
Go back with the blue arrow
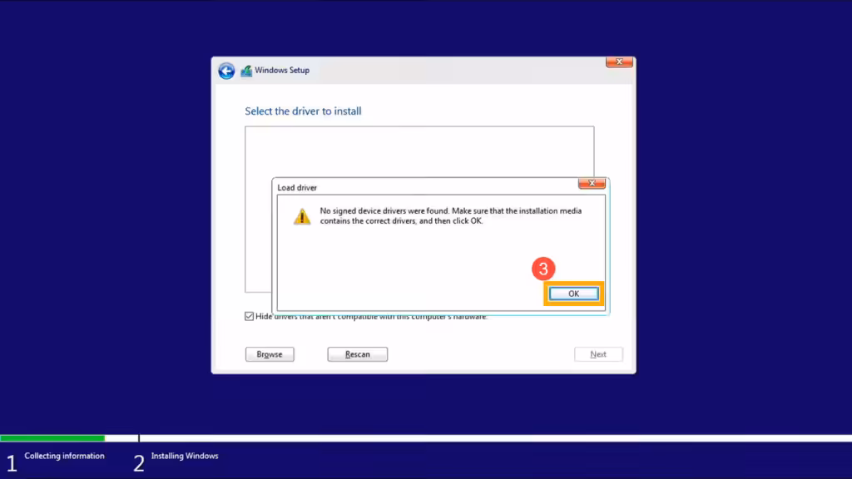click(x=226, y=71)
